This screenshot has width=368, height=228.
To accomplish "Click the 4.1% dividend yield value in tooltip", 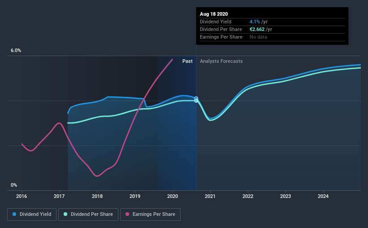I will [x=255, y=22].
